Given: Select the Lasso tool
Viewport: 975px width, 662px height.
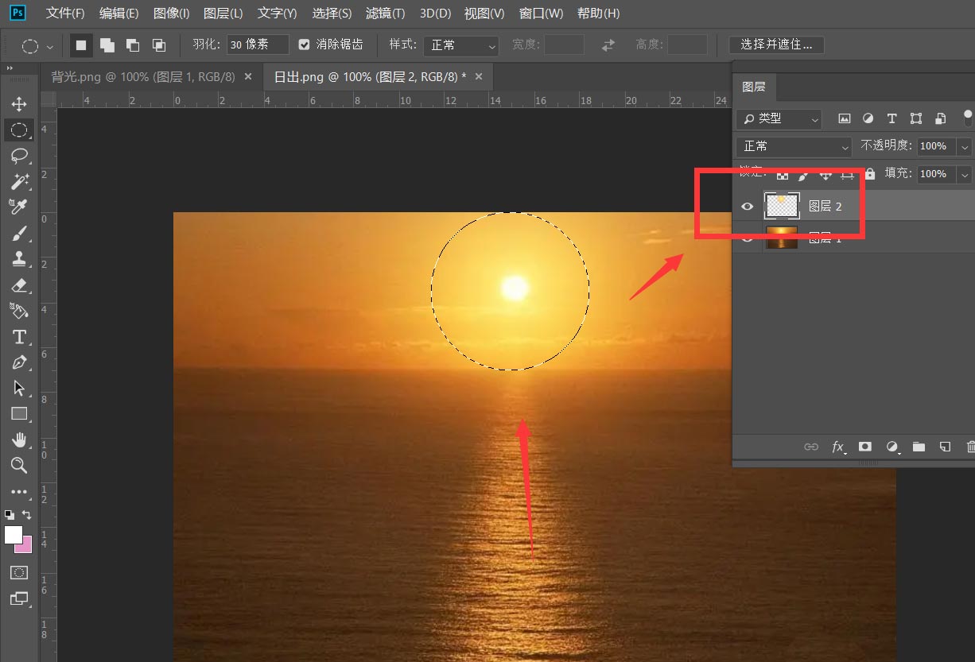Looking at the screenshot, I should click(19, 156).
